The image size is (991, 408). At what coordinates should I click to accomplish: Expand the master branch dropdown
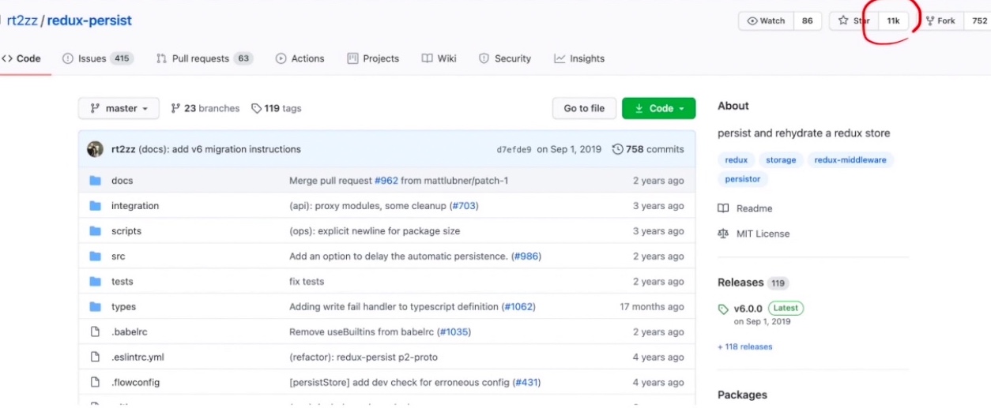click(x=119, y=108)
